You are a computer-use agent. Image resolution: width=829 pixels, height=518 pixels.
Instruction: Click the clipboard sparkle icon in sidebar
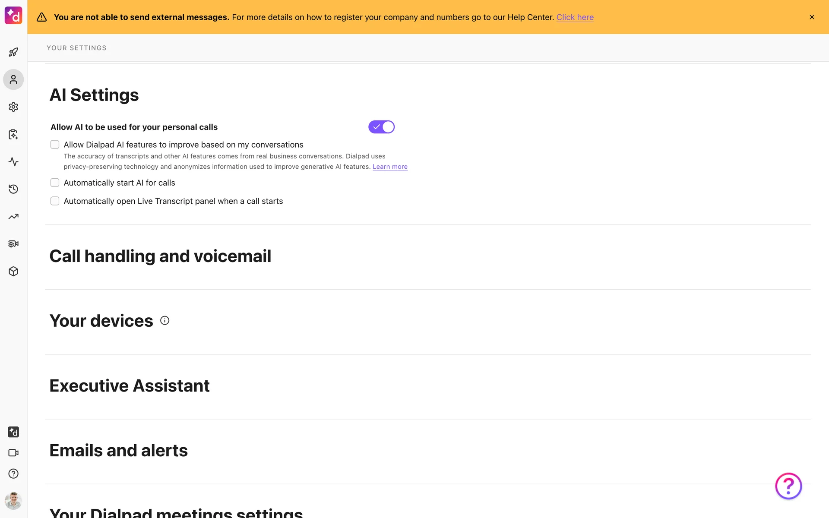tap(13, 134)
